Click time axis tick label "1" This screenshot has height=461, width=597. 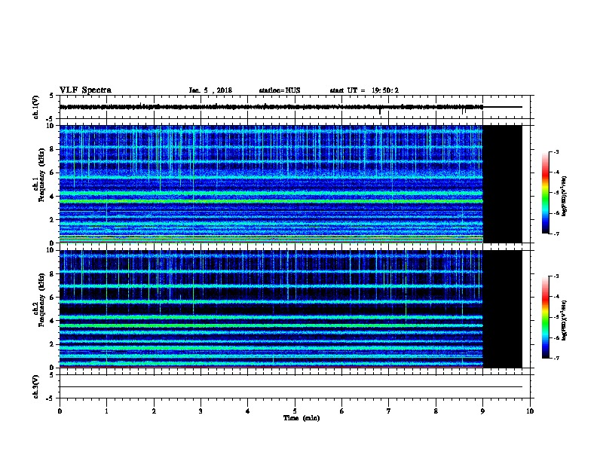coord(106,411)
